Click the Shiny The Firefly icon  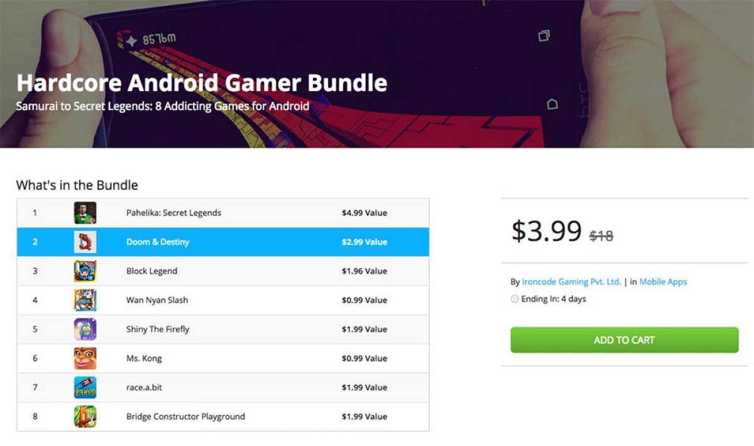(x=85, y=329)
